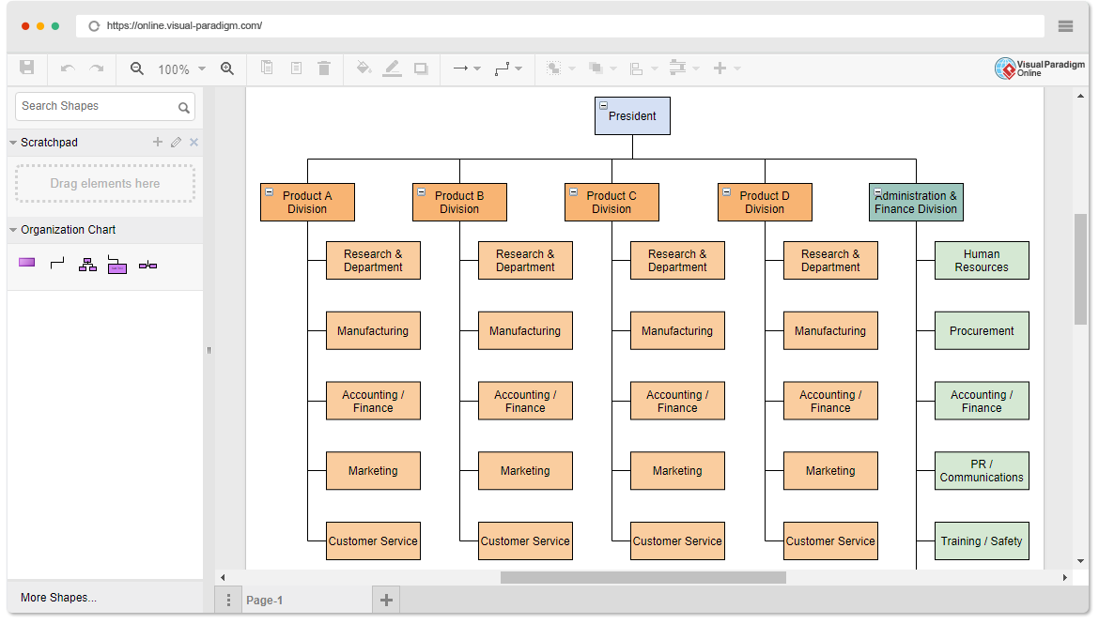Collapse Product A Division subtree
This screenshot has width=1099, height=624.
click(x=270, y=192)
